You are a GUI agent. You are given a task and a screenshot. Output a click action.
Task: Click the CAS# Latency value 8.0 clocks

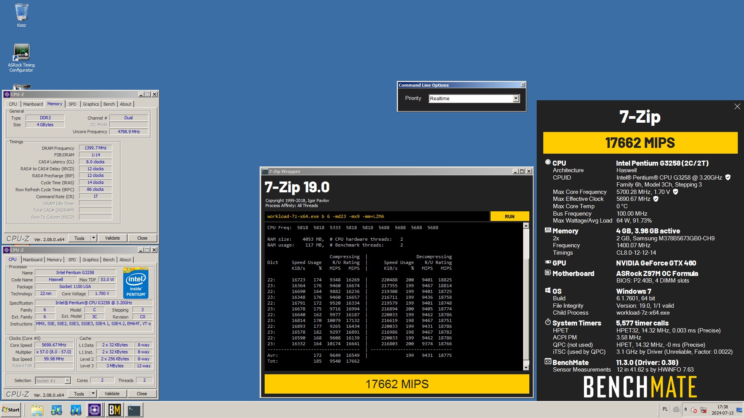click(96, 162)
